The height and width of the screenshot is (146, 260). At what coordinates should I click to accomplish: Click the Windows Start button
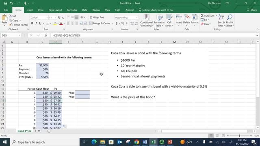click(5, 142)
